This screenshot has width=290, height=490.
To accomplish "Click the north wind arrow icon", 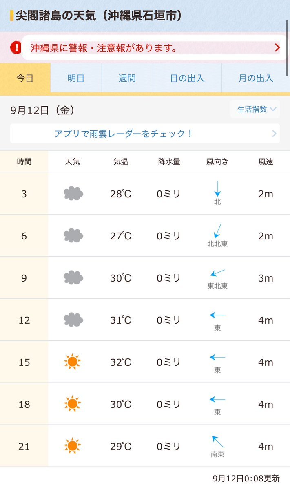I will 217,188.
